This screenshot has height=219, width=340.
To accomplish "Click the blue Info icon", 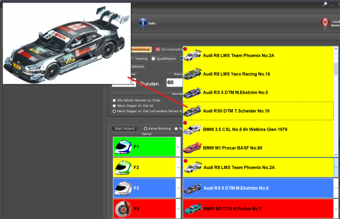I will click(x=143, y=22).
